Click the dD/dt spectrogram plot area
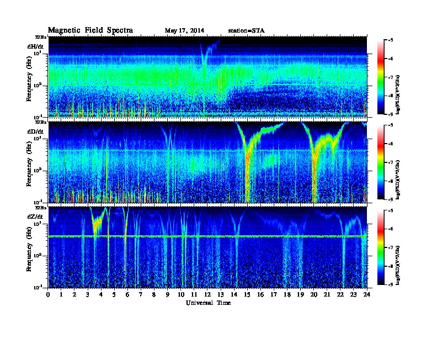The height and width of the screenshot is (338, 437). (x=207, y=162)
